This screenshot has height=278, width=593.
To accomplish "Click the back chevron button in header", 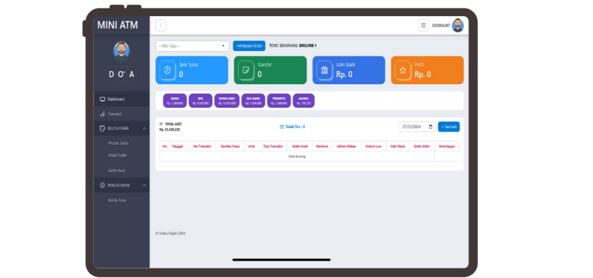I will click(161, 25).
